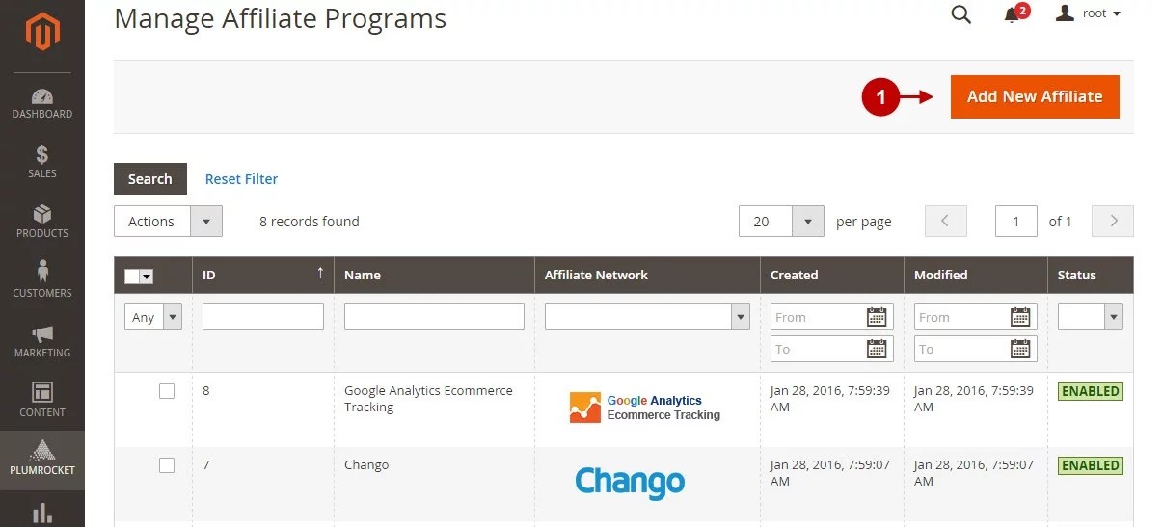
Task: Sort by the Name column header
Action: 363,275
